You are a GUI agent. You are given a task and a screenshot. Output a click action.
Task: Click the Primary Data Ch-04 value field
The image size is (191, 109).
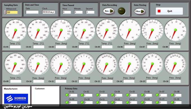[x=119, y=95]
